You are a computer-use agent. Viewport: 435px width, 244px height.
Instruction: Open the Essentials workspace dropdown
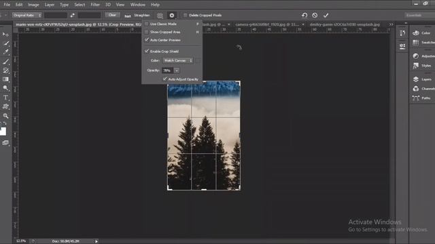click(x=420, y=15)
